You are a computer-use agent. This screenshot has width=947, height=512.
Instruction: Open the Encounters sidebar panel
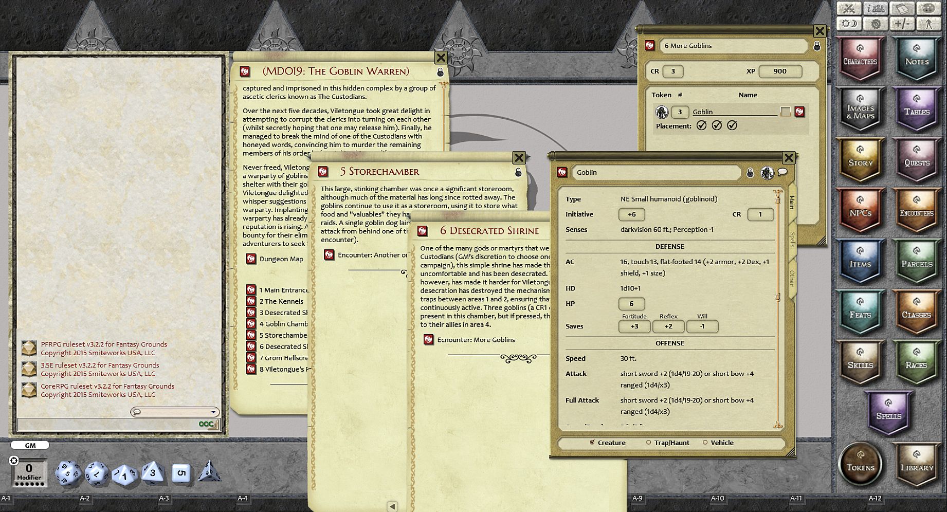coord(917,211)
